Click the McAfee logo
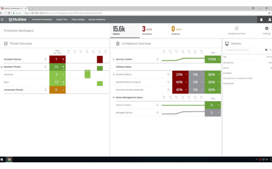The height and width of the screenshot is (169, 272). point(17,20)
